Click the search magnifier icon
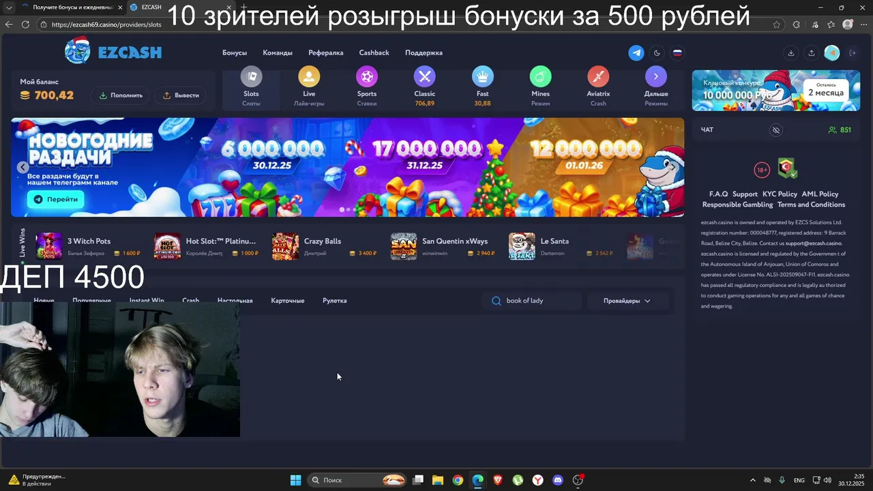Viewport: 873px width, 491px height. click(497, 301)
